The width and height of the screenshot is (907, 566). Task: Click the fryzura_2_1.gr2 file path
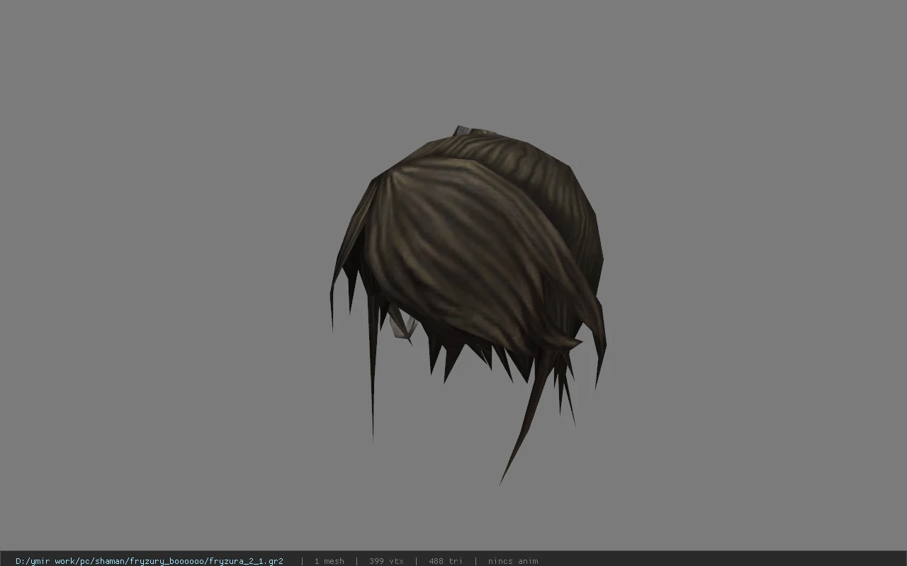pyautogui.click(x=150, y=561)
